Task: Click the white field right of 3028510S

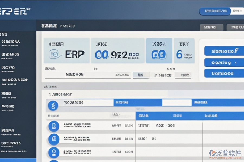Action: click(177, 103)
